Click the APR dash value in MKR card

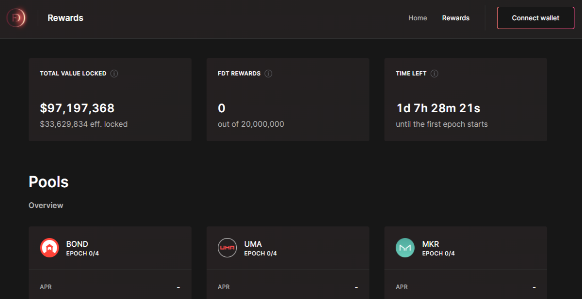point(534,287)
